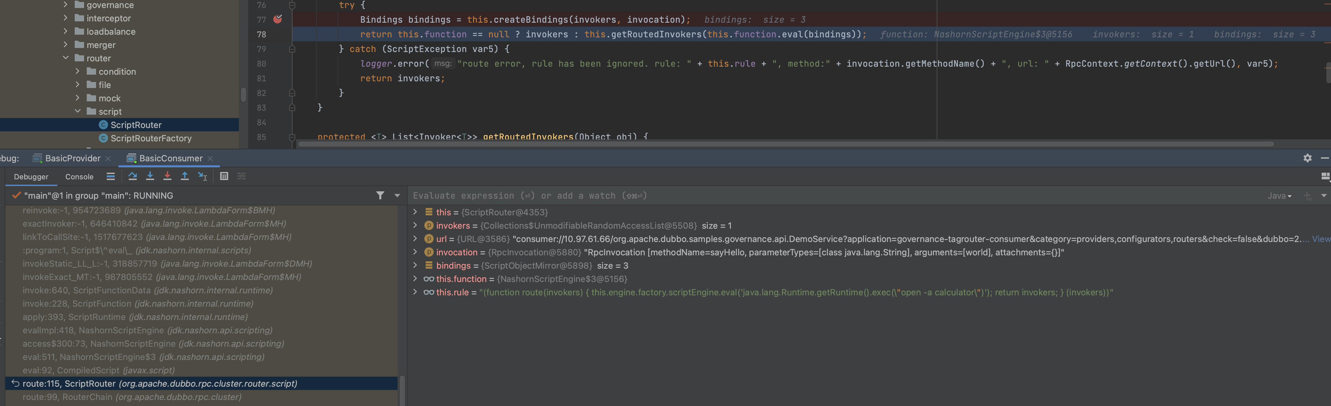The width and height of the screenshot is (1331, 406).
Task: Select the Console tab
Action: [79, 177]
